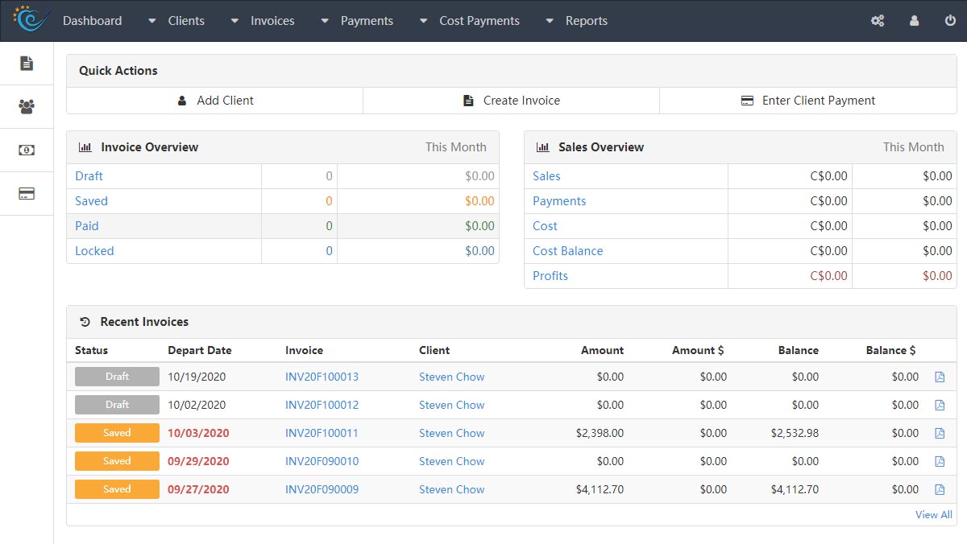Open the credit card icon in the left sidebar
Viewport: 967px width, 544px height.
(x=27, y=193)
